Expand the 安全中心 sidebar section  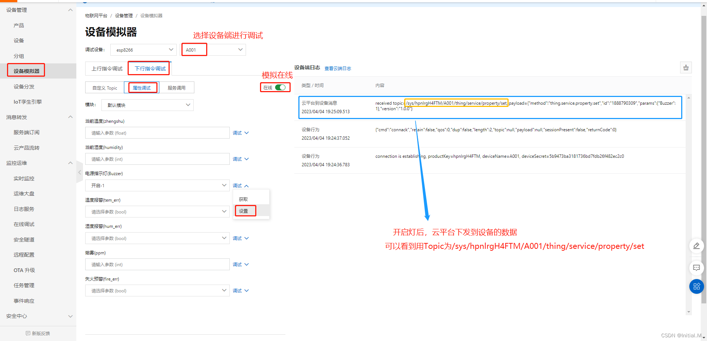70,316
